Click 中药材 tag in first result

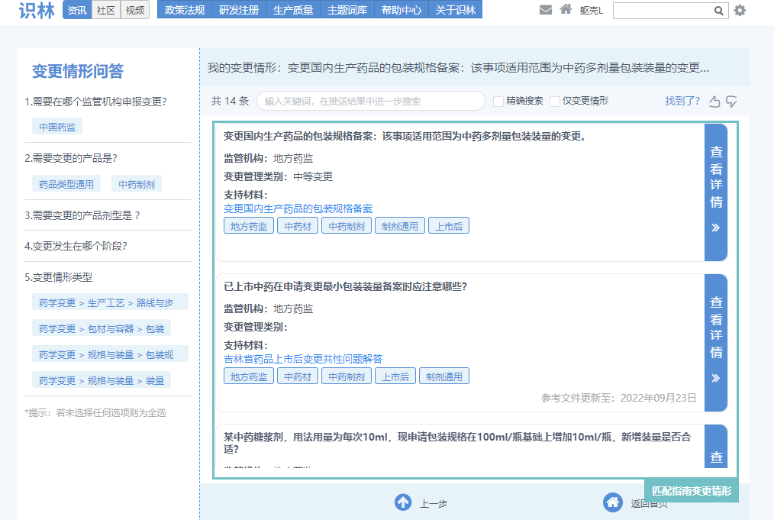(298, 226)
